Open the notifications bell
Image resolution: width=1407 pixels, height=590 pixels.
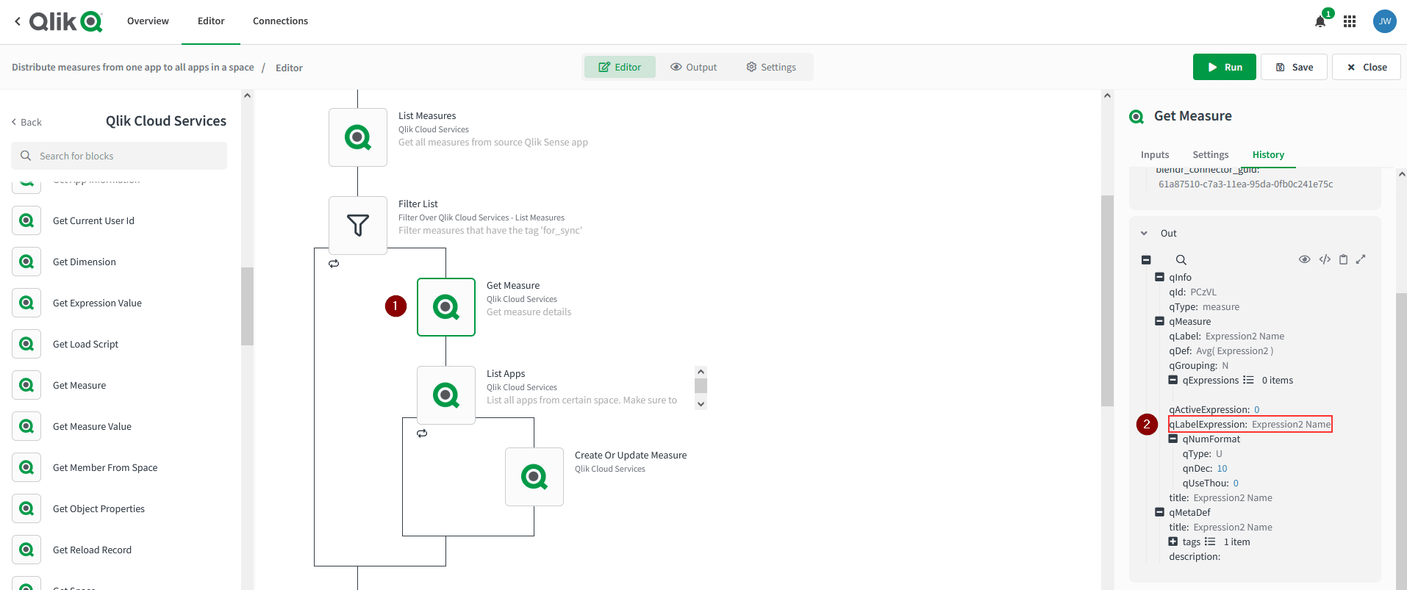pyautogui.click(x=1320, y=21)
